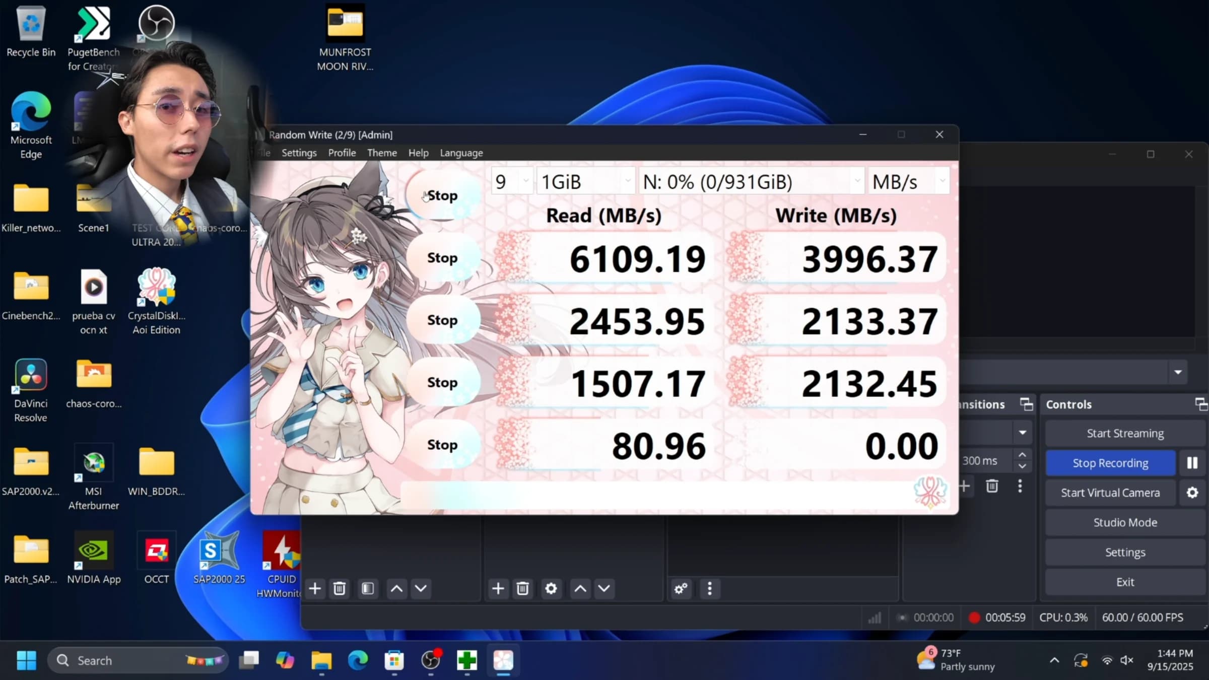Open virtual camera settings gear

pyautogui.click(x=1192, y=493)
